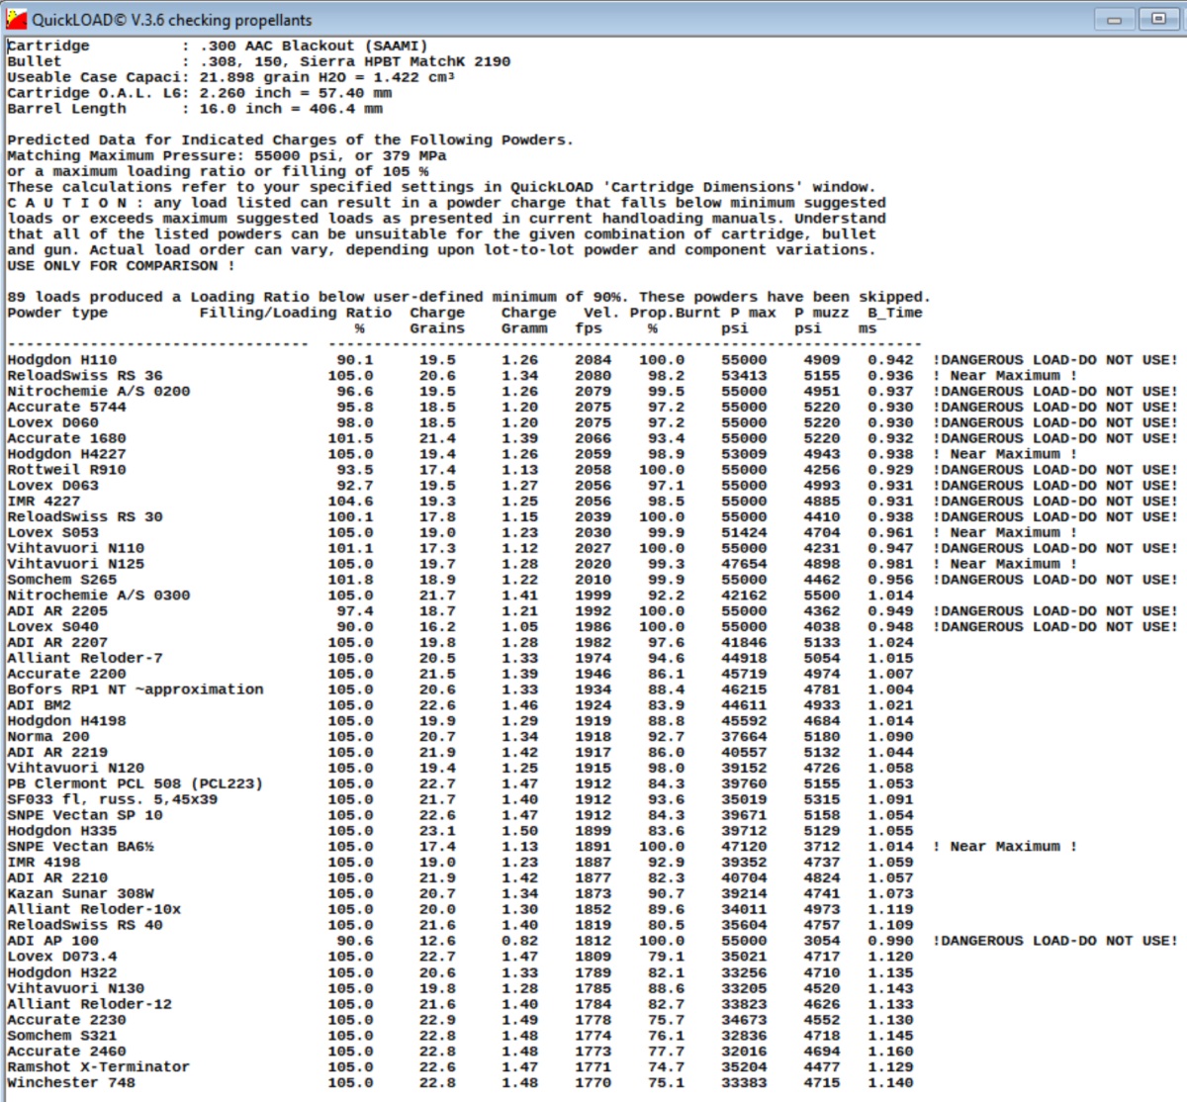Click the Bullet Sierra HPBT MatchK 2190 line
1187x1102 pixels.
tap(259, 61)
